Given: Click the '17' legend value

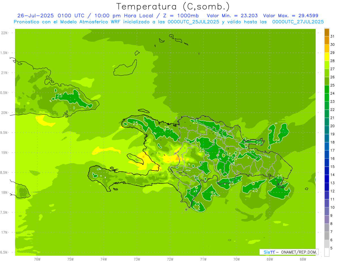Looking at the screenshot, I should click(x=332, y=150).
